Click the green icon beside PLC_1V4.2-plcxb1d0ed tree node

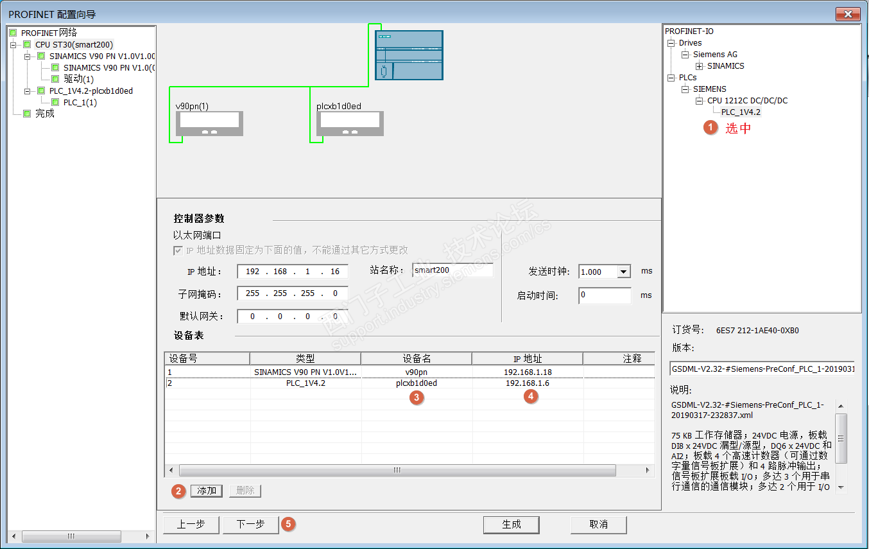click(x=41, y=91)
